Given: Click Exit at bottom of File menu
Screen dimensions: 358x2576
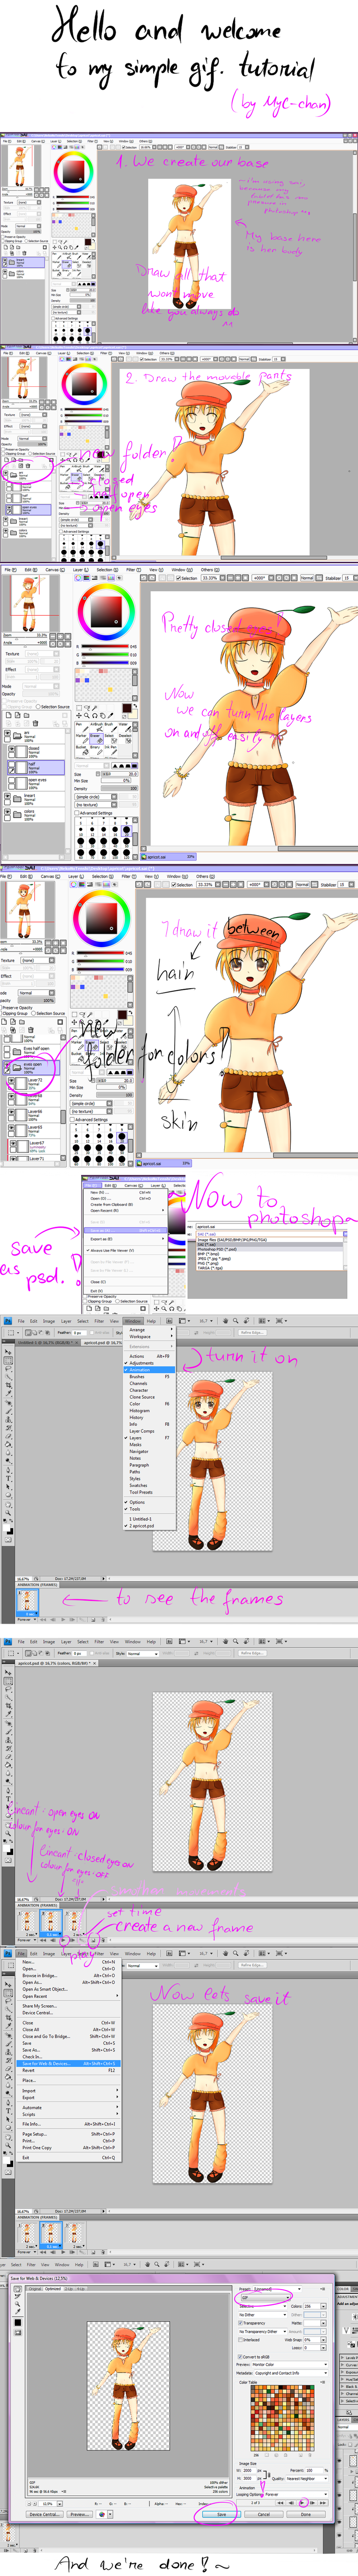Looking at the screenshot, I should pyautogui.click(x=68, y=2158).
